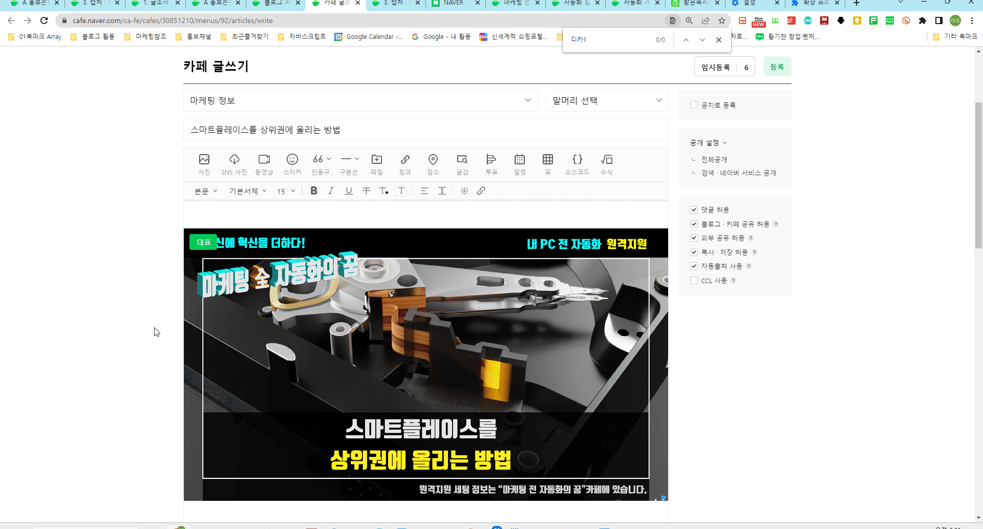The image size is (983, 529).
Task: Check the 공지로 등록 checkbox
Action: [x=694, y=105]
